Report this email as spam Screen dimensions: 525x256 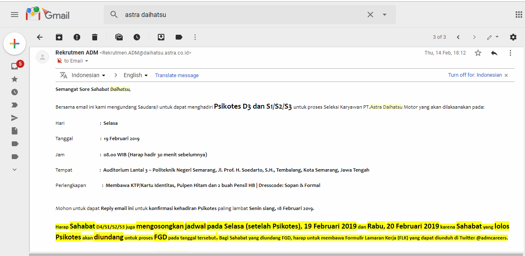77,37
